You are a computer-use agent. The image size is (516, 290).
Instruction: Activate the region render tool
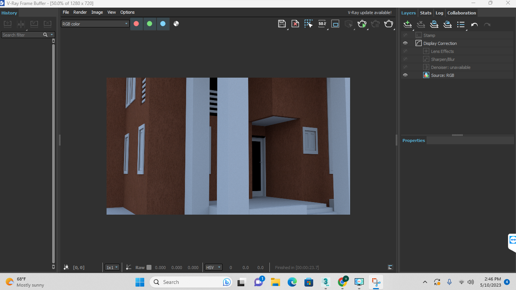309,24
